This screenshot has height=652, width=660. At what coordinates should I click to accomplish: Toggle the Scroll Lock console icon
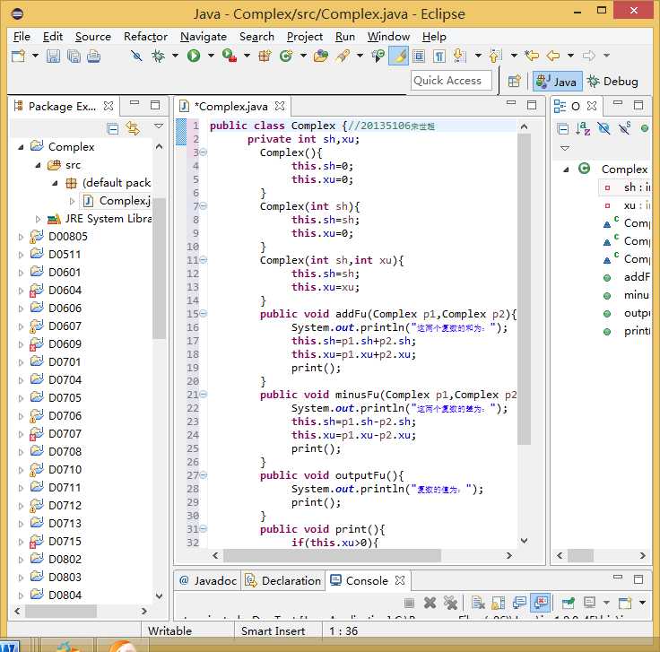pyautogui.click(x=499, y=604)
